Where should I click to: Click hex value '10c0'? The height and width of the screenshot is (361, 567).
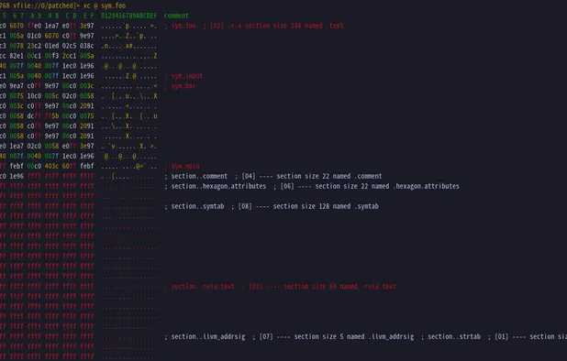[34, 96]
